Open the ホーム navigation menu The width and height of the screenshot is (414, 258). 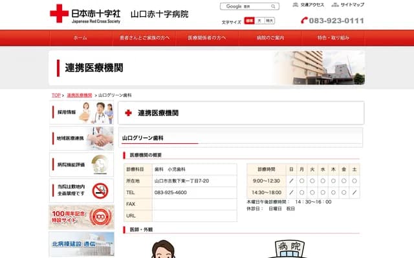point(80,38)
